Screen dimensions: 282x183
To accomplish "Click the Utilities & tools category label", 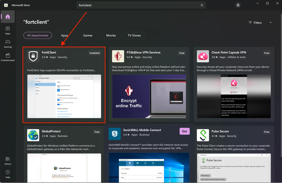I will tap(236, 57).
